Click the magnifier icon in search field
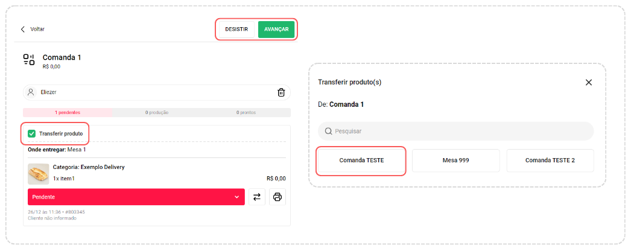The image size is (628, 248). point(328,131)
